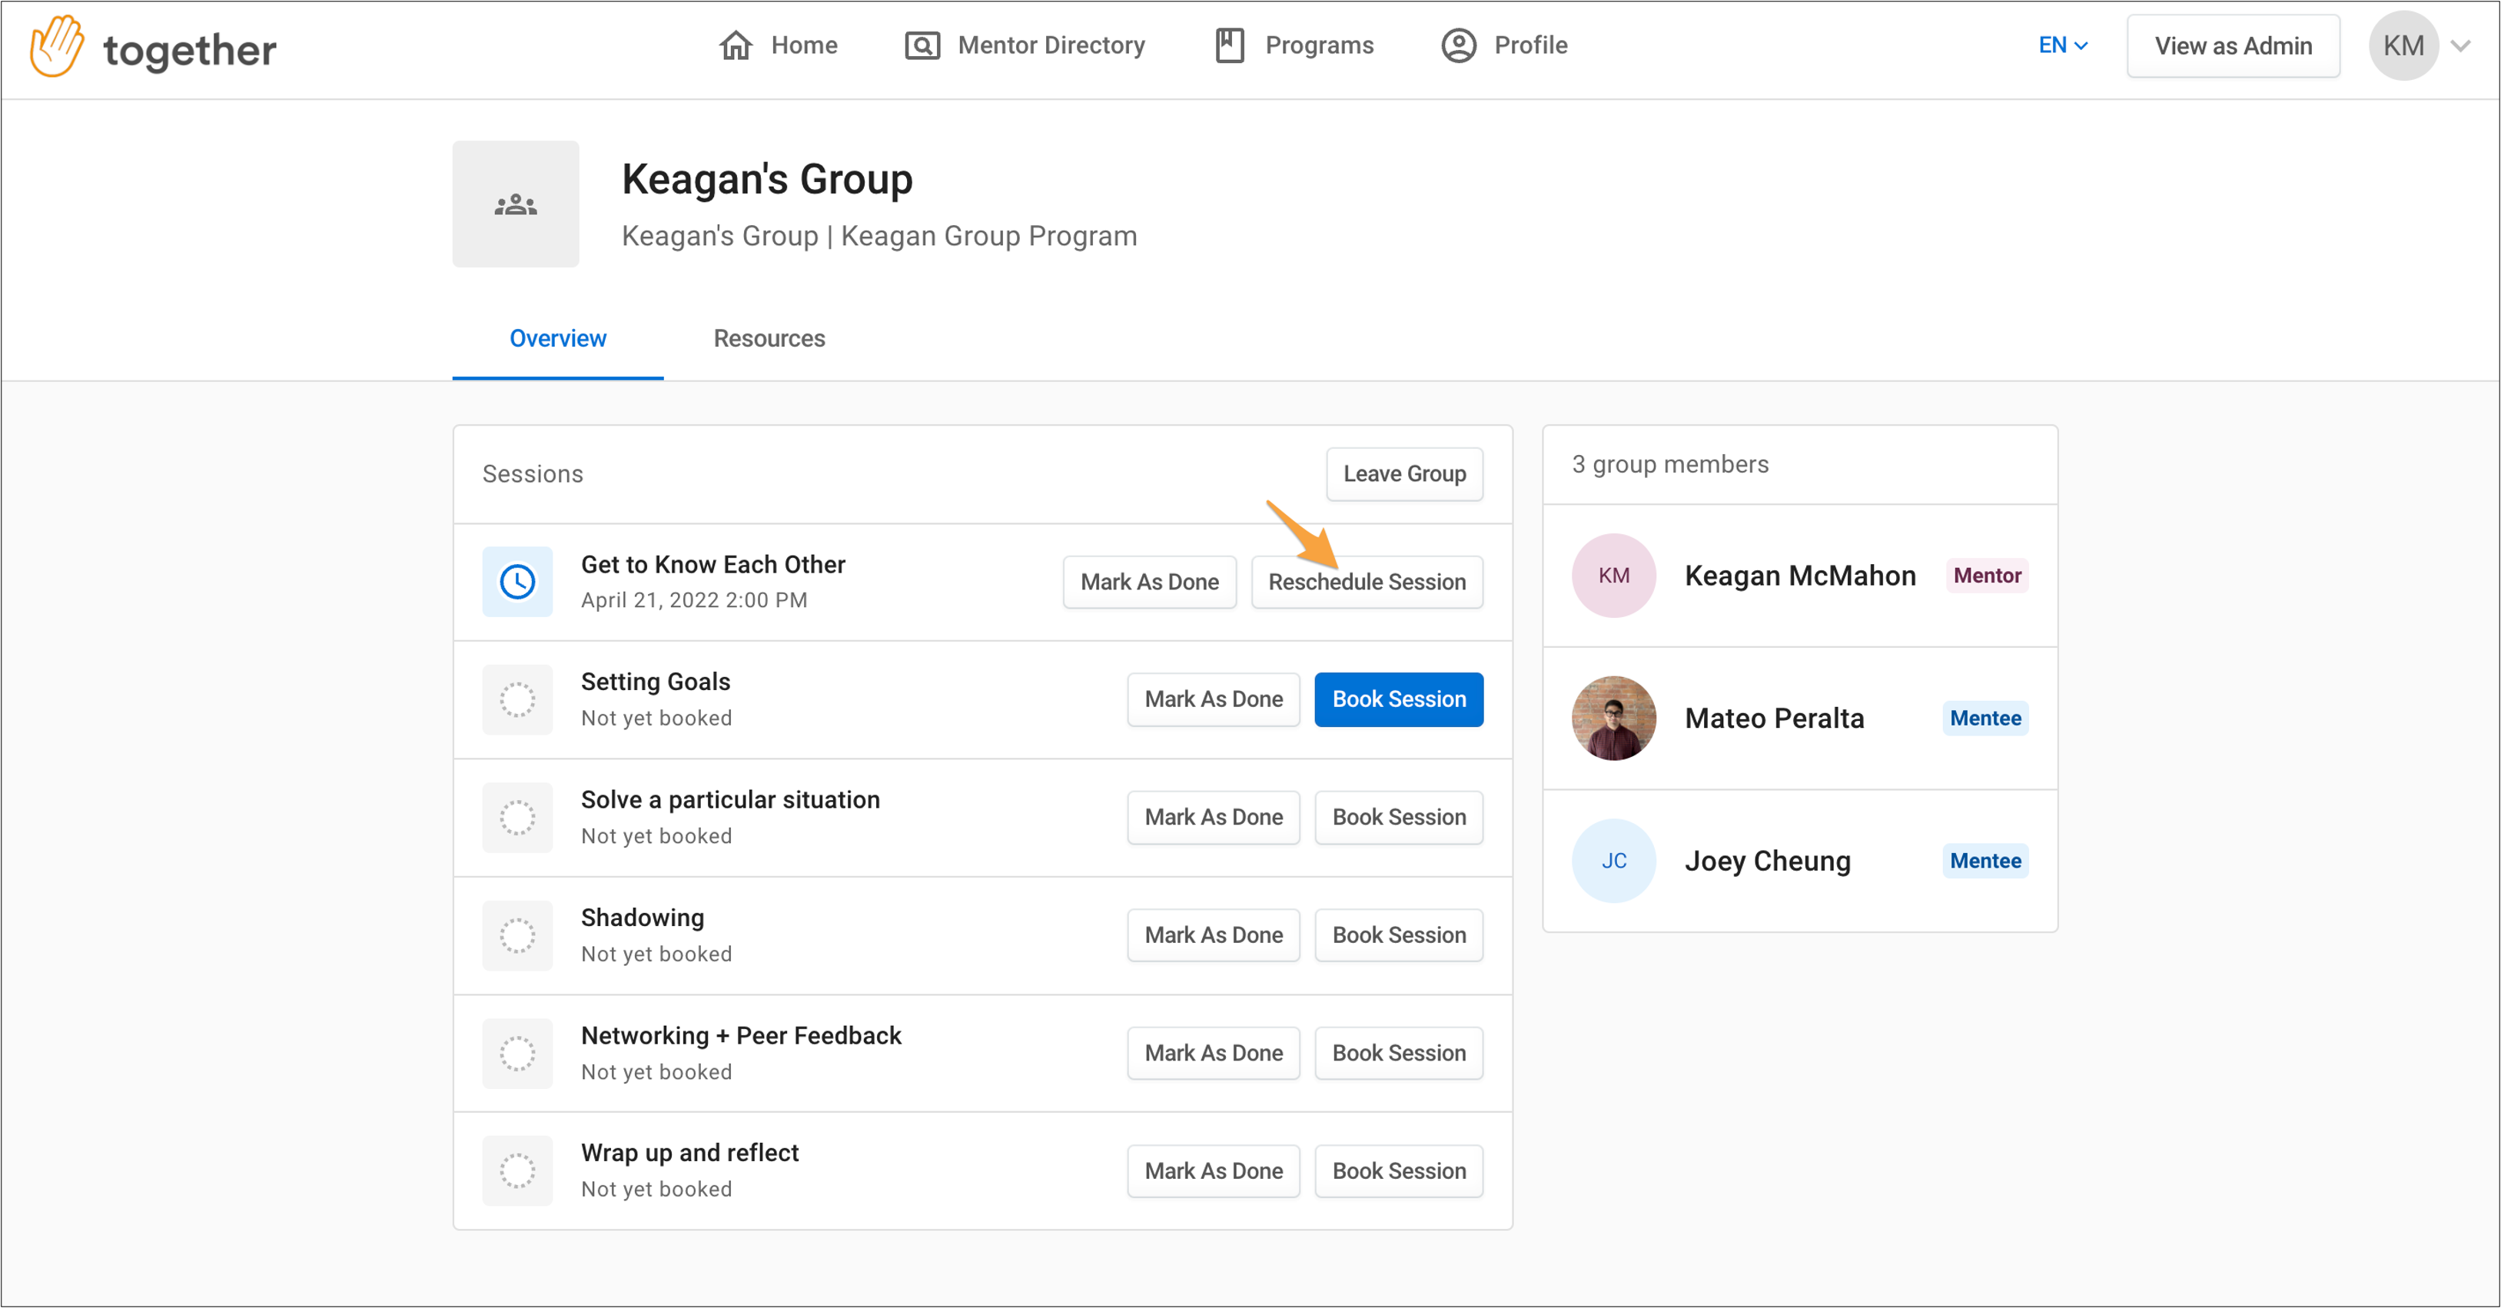Click the dotted circle icon for Setting Goals
Image resolution: width=2501 pixels, height=1308 pixels.
click(x=517, y=699)
